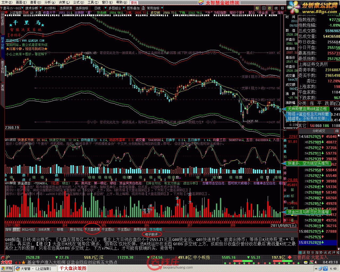Click the 上证指数 title in main chart
Viewport: 340px width, 272px height.
pos(16,12)
